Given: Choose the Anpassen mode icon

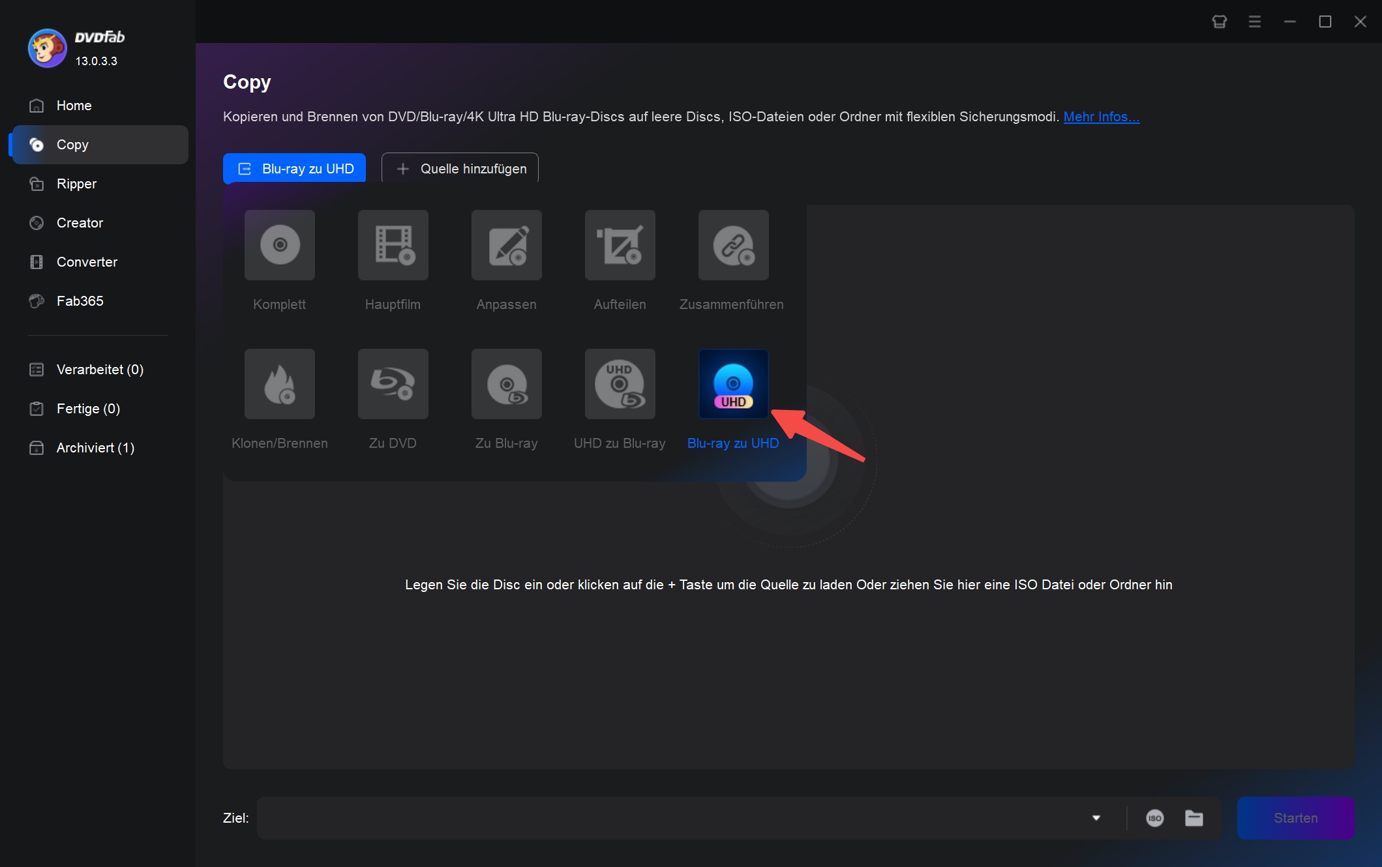Looking at the screenshot, I should click(x=507, y=245).
